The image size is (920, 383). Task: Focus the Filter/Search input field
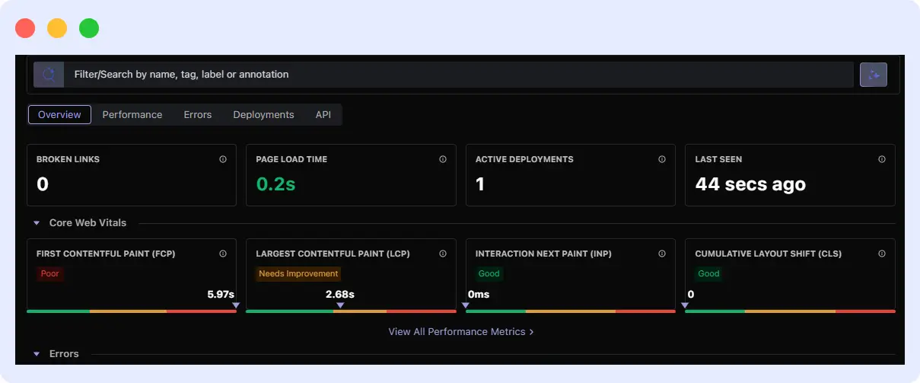[x=458, y=75]
